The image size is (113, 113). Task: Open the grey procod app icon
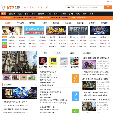(x=64, y=61)
